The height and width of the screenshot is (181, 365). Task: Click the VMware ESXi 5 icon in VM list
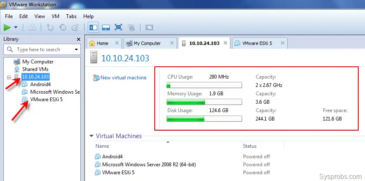[98, 173]
